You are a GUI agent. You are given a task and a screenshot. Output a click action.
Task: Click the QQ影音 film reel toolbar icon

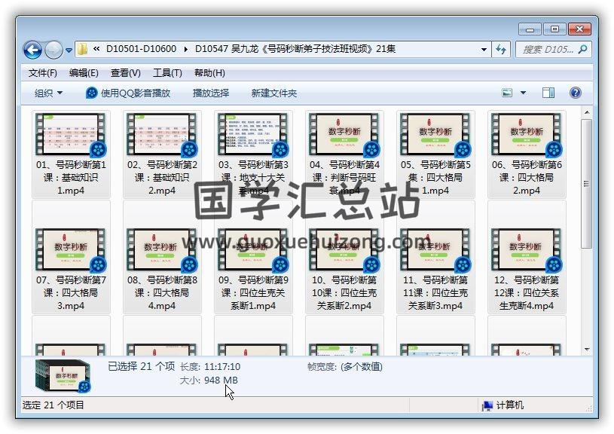[91, 93]
